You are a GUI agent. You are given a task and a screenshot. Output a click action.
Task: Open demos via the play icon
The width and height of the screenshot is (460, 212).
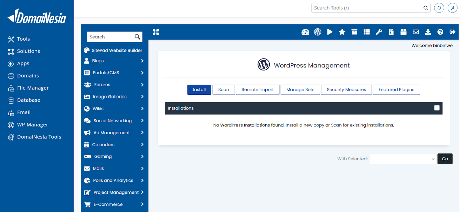click(x=330, y=32)
